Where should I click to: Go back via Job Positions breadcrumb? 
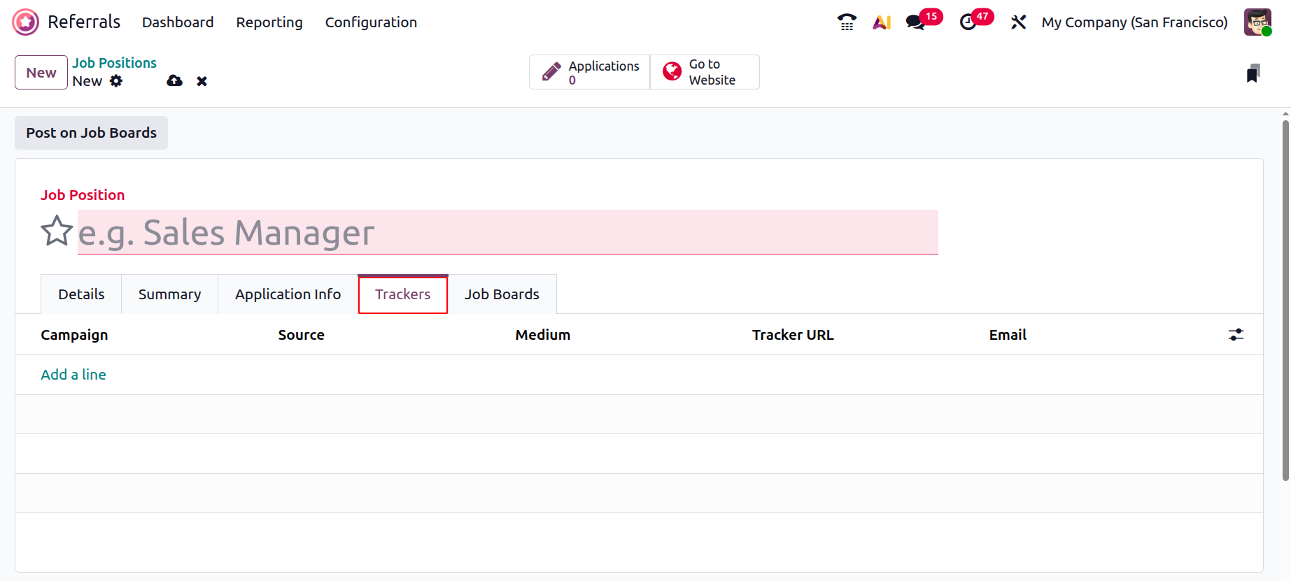(x=115, y=63)
